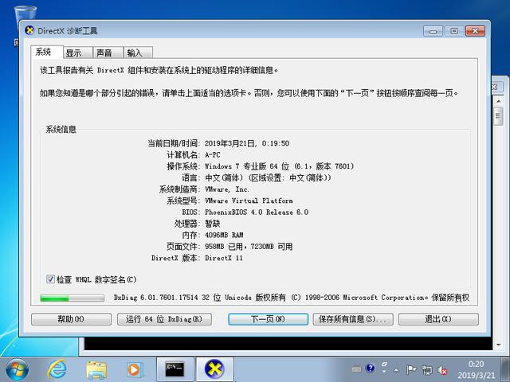The width and height of the screenshot is (510, 382).
Task: Close the background window behind DxDiag
Action: point(495,87)
